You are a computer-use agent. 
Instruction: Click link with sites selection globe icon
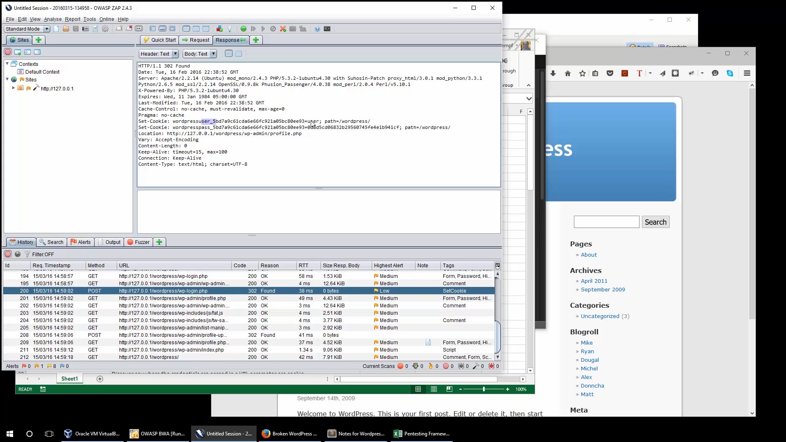[18, 254]
